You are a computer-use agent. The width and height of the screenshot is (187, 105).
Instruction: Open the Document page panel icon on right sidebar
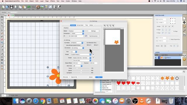184,18
